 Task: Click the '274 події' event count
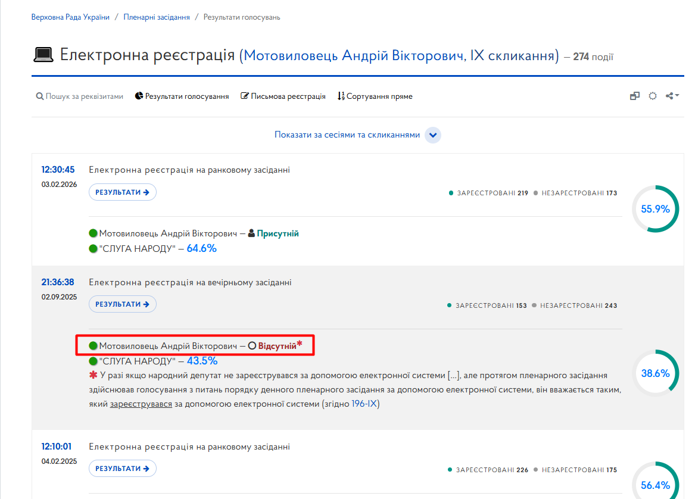pos(593,57)
